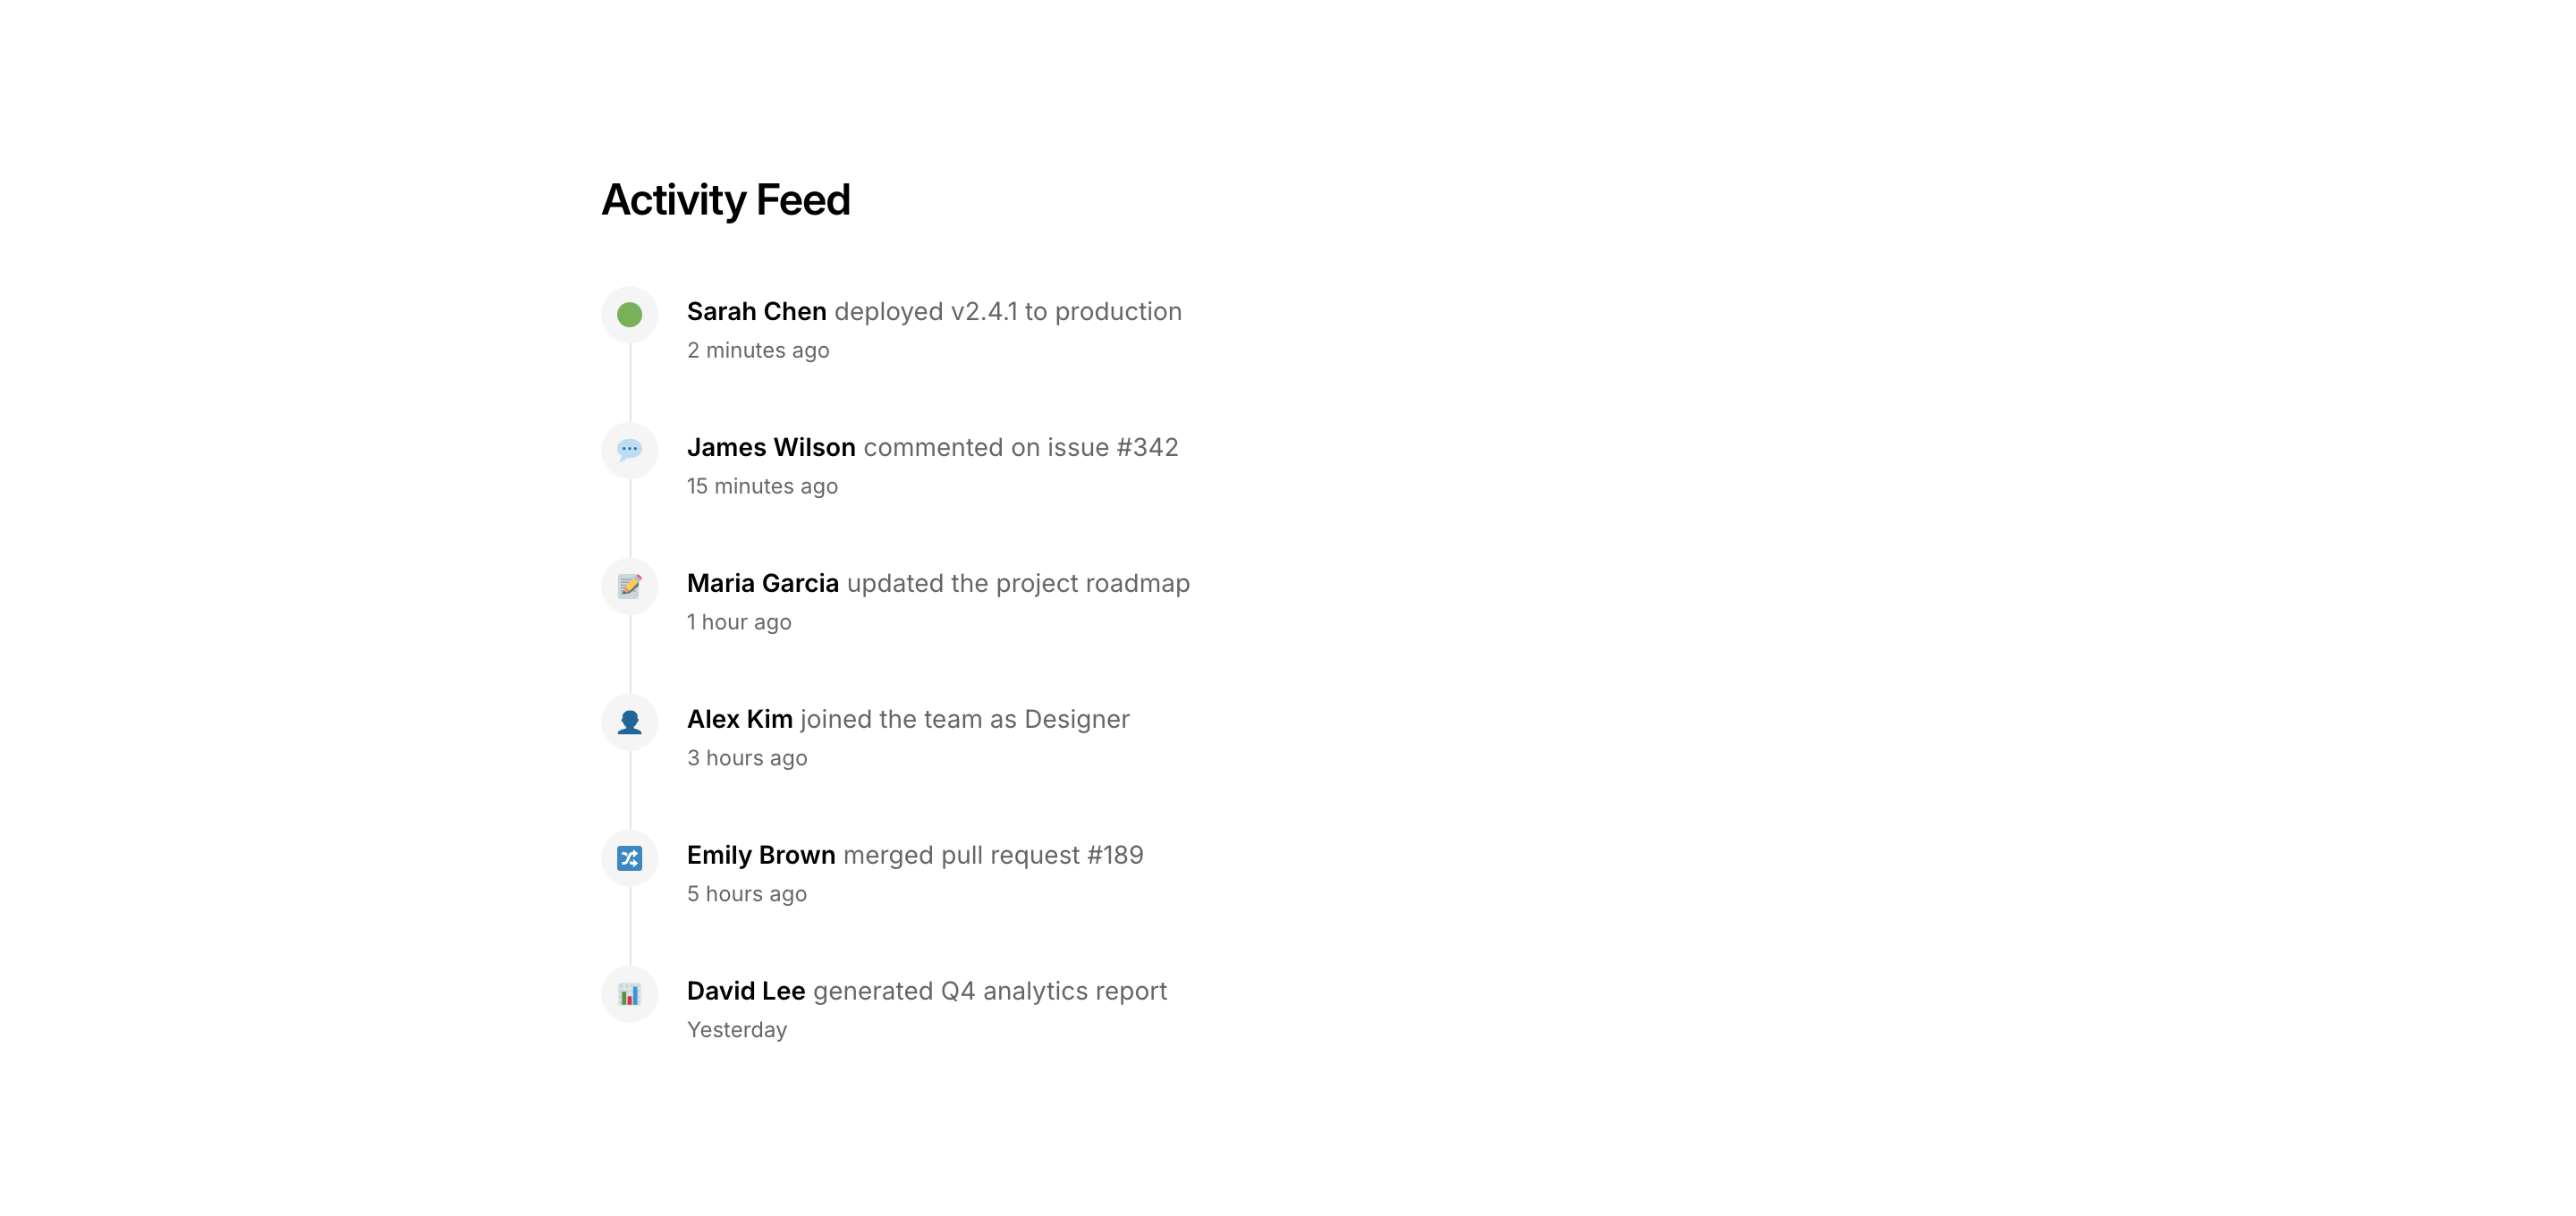Click 'merged pull request #189' text
The image size is (2576, 1216).
[992, 856]
